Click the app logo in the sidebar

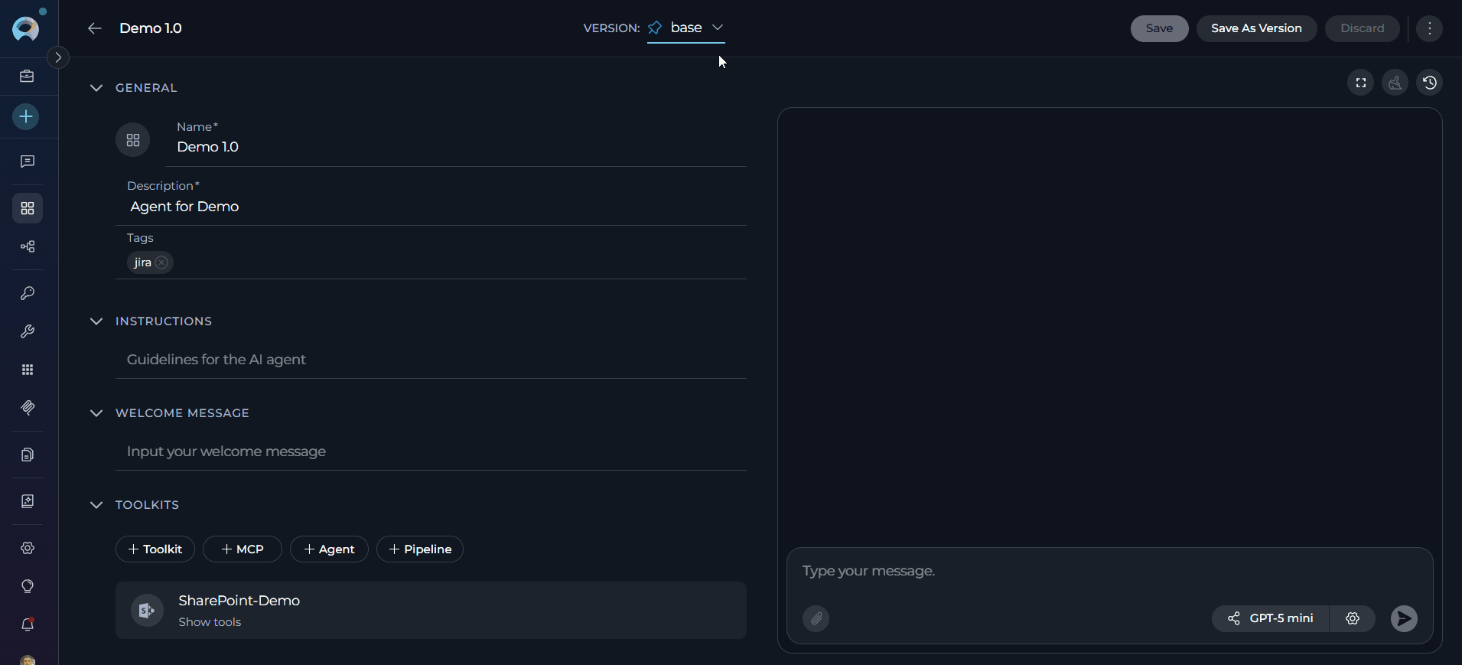[26, 28]
